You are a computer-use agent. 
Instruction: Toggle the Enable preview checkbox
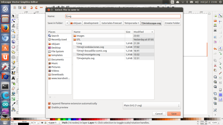[x=50, y=107]
